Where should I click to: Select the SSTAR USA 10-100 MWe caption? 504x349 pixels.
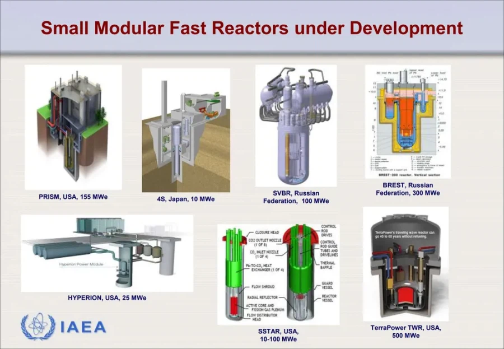(x=278, y=335)
